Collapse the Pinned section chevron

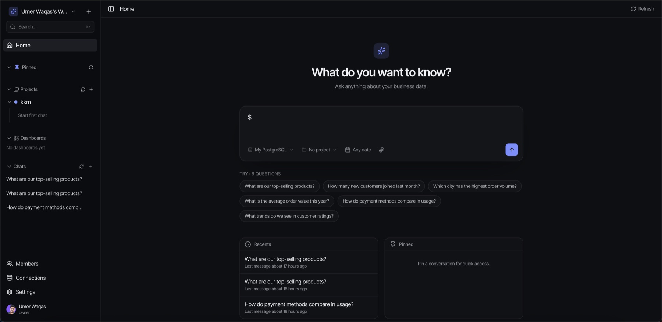(9, 67)
